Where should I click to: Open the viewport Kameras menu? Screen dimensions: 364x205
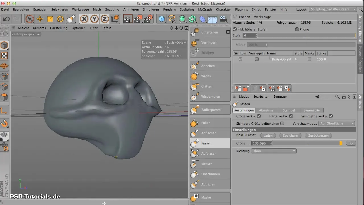pos(40,28)
